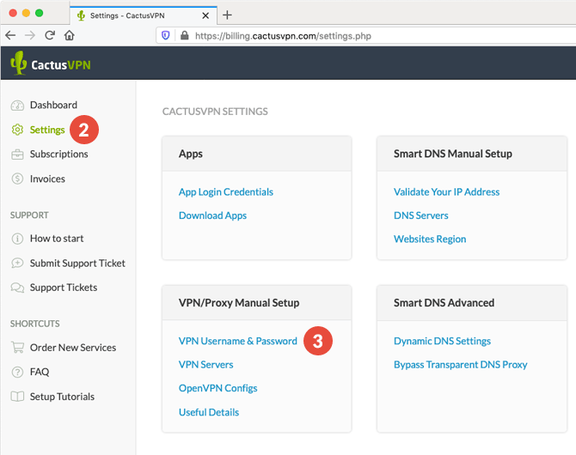576x455 pixels.
Task: Open OpenVPN Configs link
Action: click(x=218, y=388)
